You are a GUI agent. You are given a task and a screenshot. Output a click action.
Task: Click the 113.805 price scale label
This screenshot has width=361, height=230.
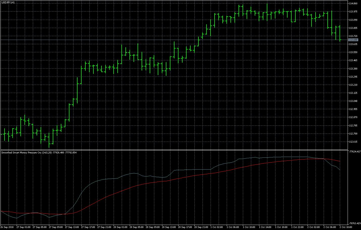tap(353, 28)
